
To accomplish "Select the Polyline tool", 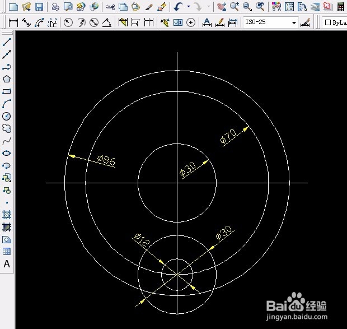I will pos(7,67).
